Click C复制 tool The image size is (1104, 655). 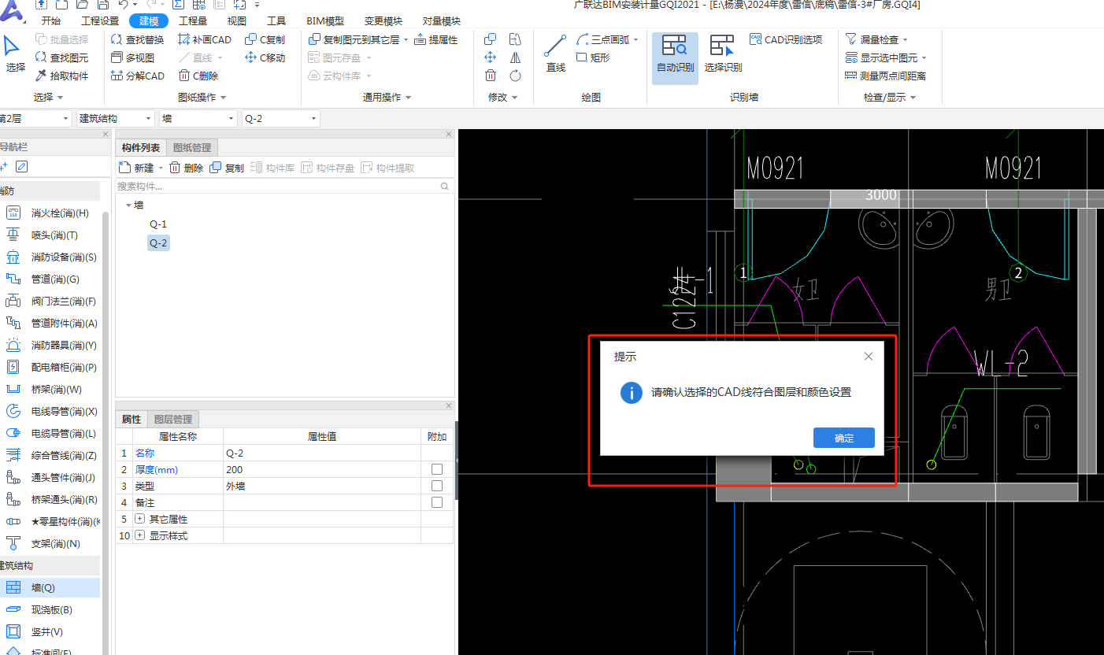(x=265, y=39)
